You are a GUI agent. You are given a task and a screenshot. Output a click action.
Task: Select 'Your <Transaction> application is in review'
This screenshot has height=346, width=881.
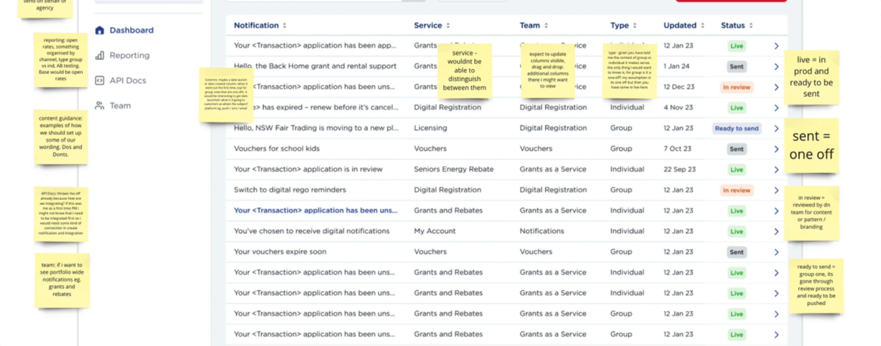coord(308,169)
